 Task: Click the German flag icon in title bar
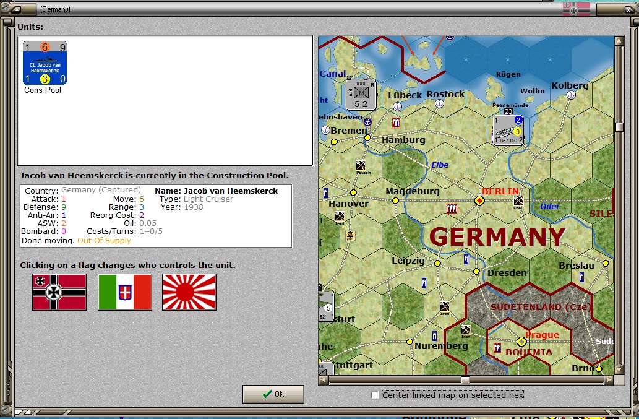(x=577, y=9)
